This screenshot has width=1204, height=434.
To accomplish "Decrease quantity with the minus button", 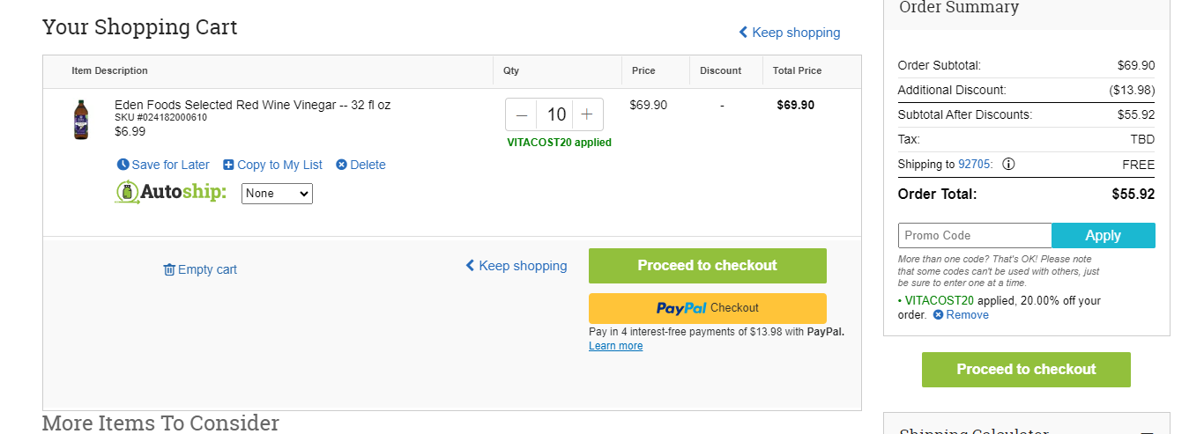I will [x=522, y=114].
